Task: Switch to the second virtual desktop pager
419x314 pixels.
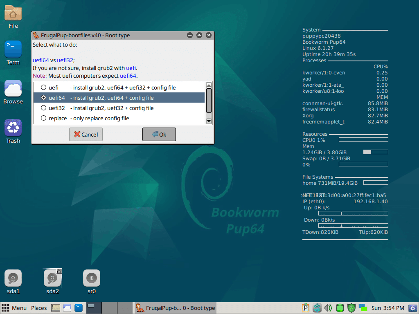Action: (x=109, y=308)
